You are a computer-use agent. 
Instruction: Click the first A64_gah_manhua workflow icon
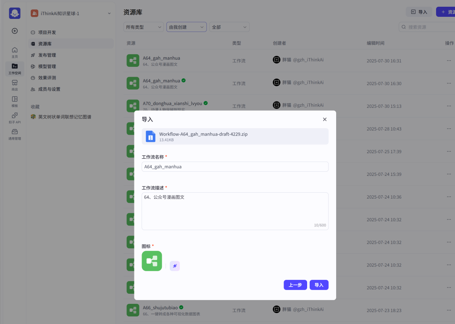133,61
